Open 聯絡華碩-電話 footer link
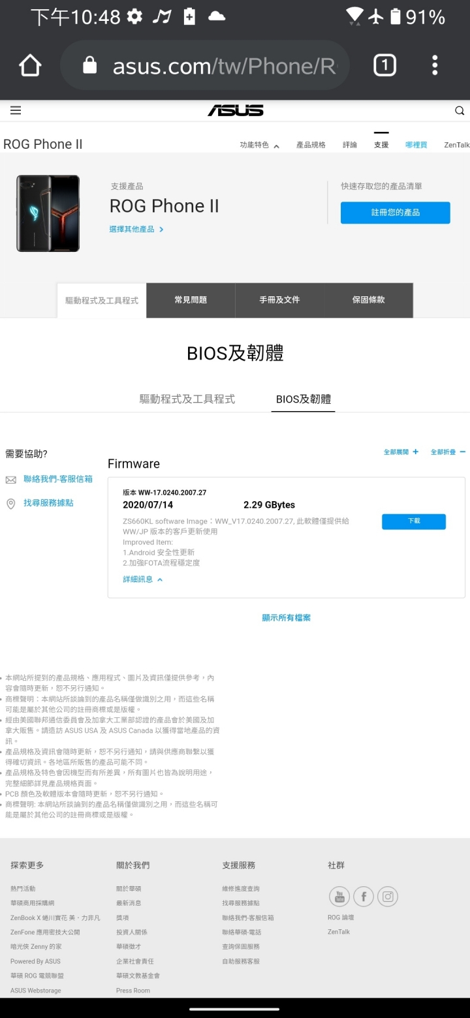The width and height of the screenshot is (470, 1018). [243, 932]
